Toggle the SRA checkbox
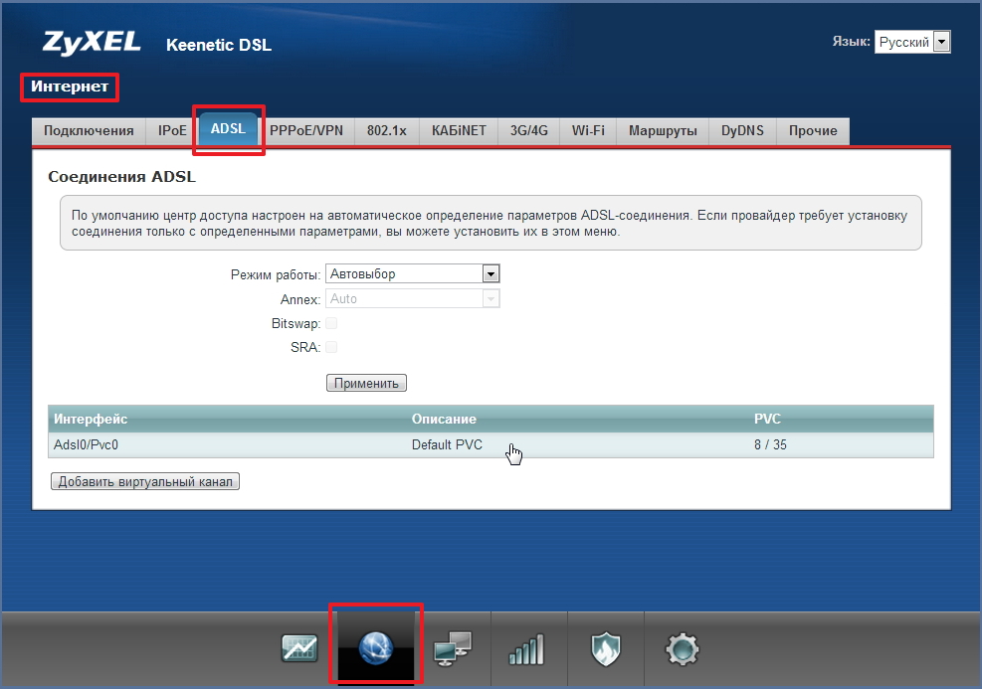982x689 pixels. coord(331,347)
